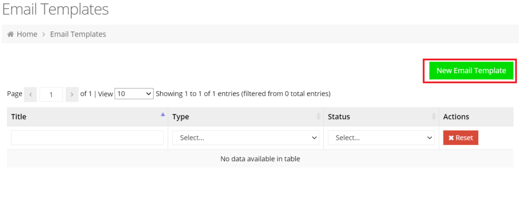Go to next page arrow
Viewport: 519px width, 197px height.
coord(72,95)
